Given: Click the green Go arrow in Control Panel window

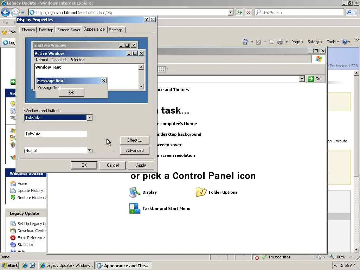Looking at the screenshot, I should (311, 79).
